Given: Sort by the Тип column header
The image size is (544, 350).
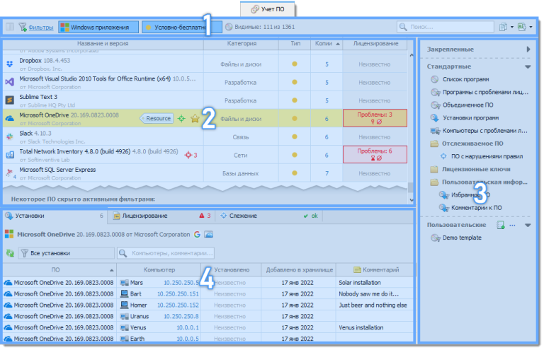Looking at the screenshot, I should point(295,44).
